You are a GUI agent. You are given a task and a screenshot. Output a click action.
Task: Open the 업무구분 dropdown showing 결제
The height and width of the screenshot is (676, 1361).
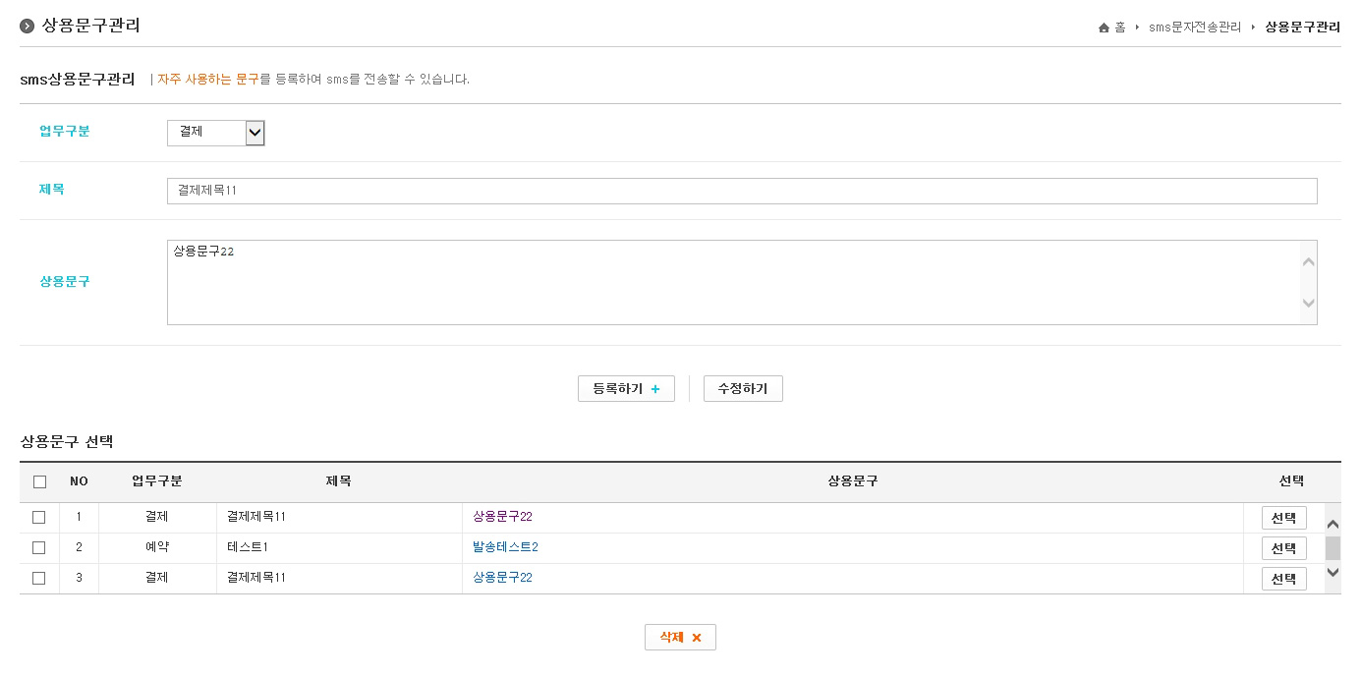click(x=216, y=133)
